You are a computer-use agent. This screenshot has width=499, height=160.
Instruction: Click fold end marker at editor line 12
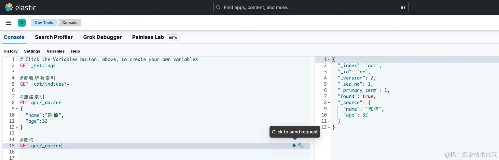pos(17,127)
